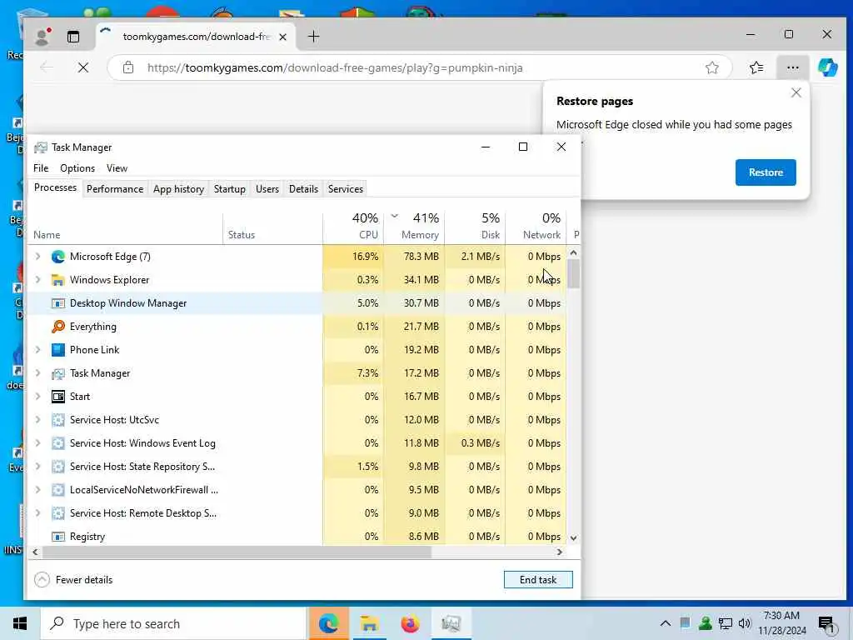Click the Edge profile avatar icon

tap(42, 37)
